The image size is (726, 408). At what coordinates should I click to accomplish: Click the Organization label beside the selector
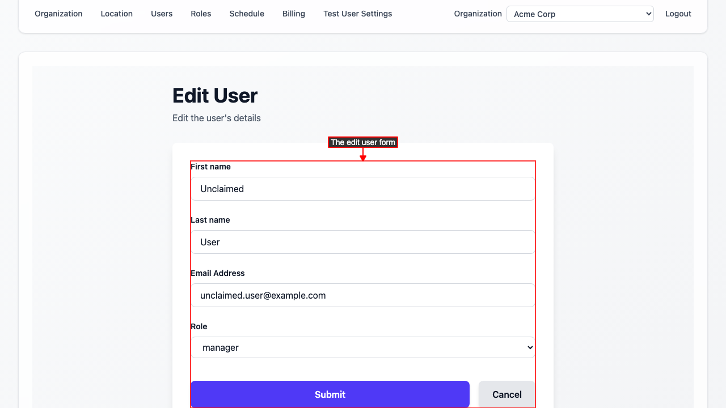coord(478,14)
